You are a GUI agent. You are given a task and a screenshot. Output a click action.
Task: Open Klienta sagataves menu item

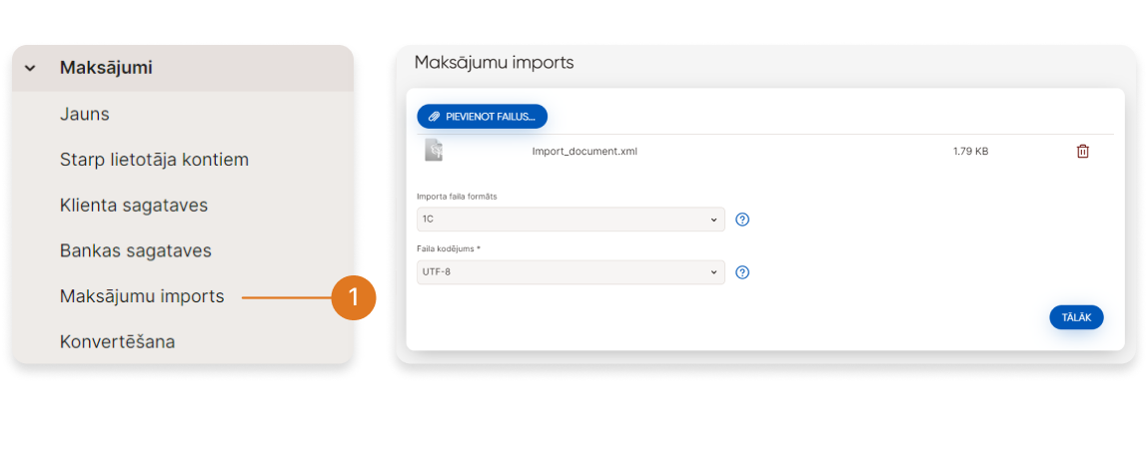point(134,206)
